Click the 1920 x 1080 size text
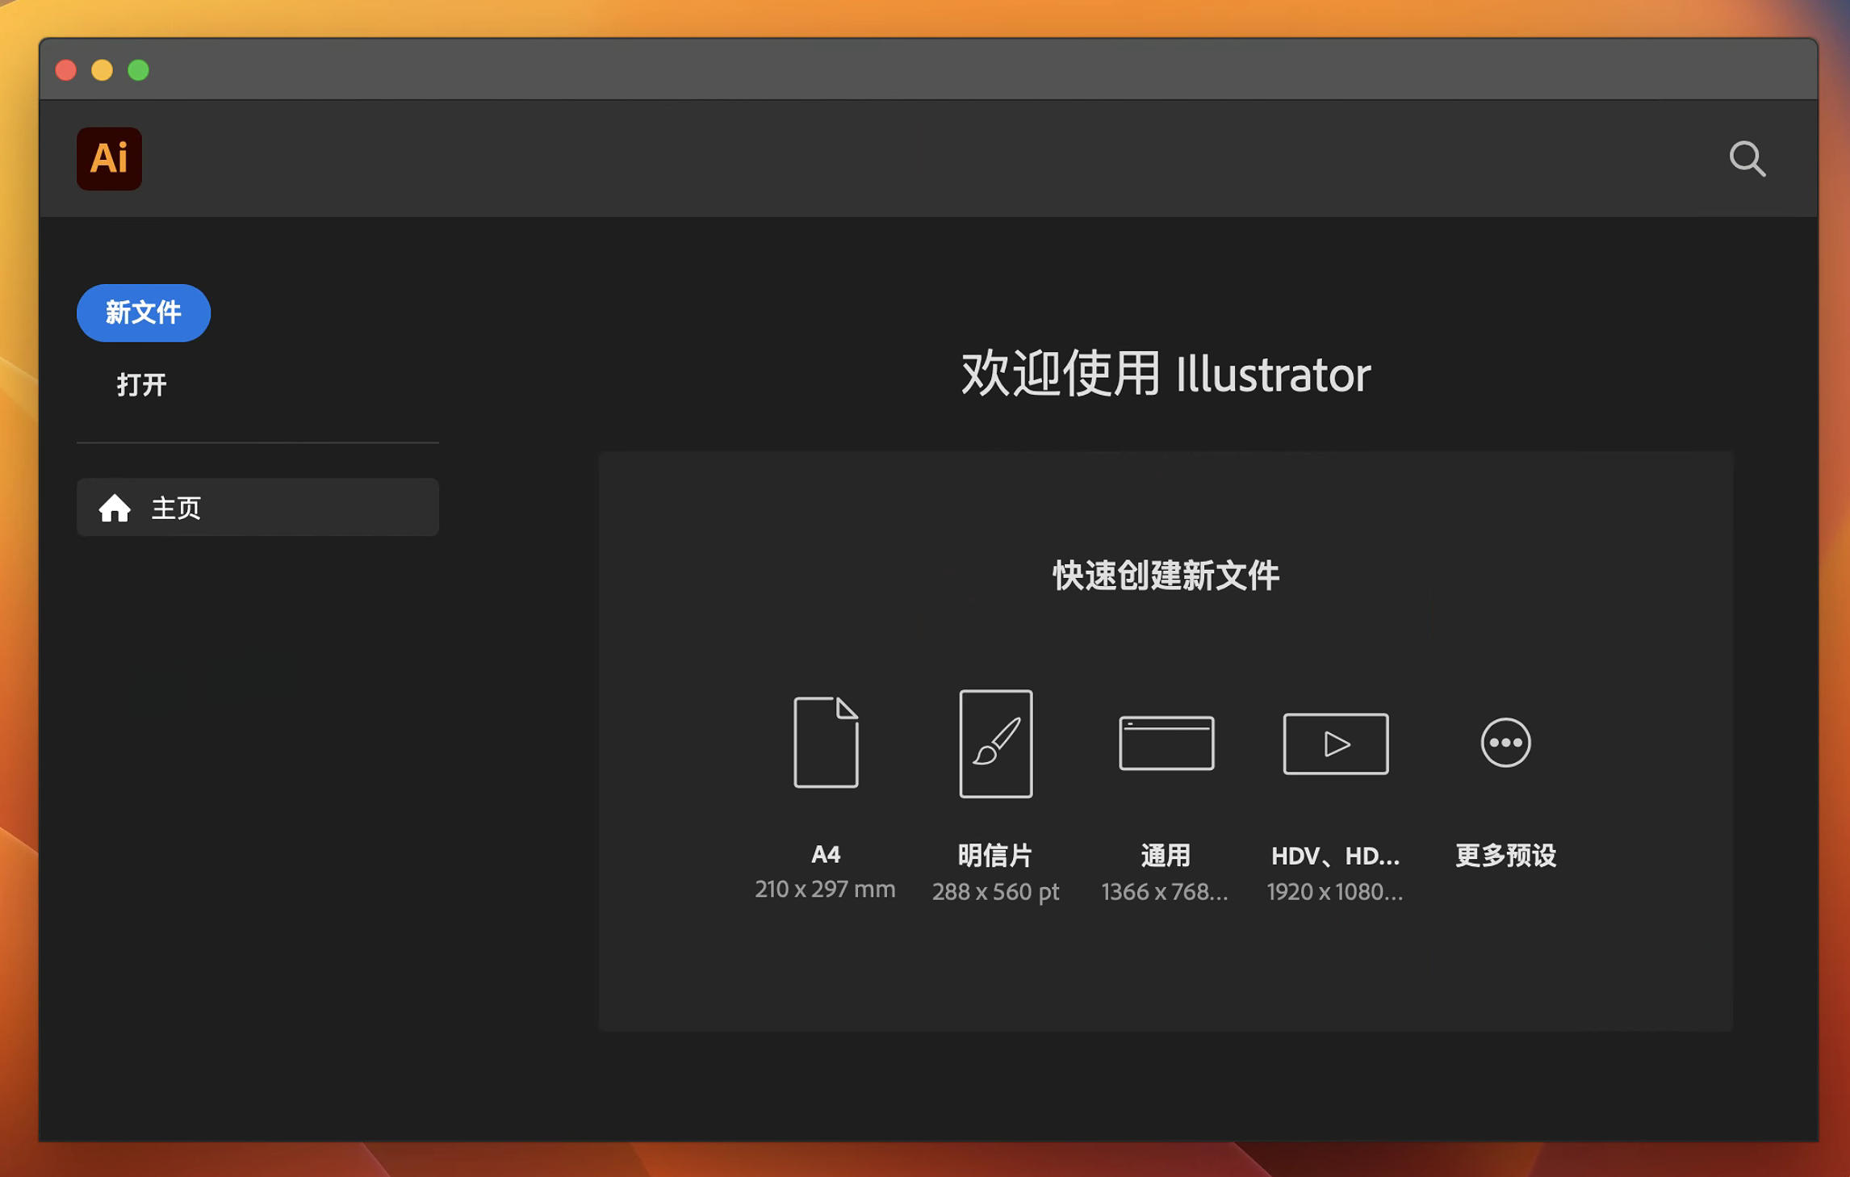This screenshot has width=1850, height=1177. (1335, 892)
